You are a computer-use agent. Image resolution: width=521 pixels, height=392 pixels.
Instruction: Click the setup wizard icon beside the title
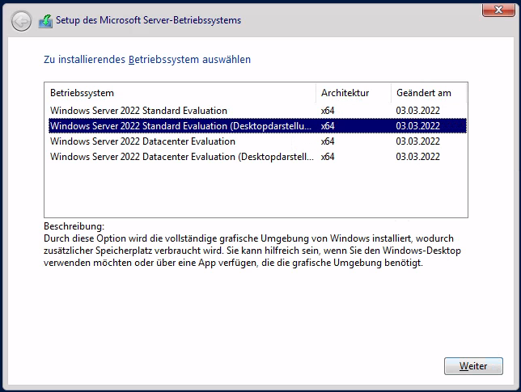pyautogui.click(x=45, y=21)
